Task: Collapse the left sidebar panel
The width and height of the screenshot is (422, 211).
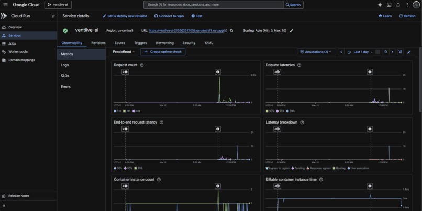Action: pyautogui.click(x=4, y=206)
